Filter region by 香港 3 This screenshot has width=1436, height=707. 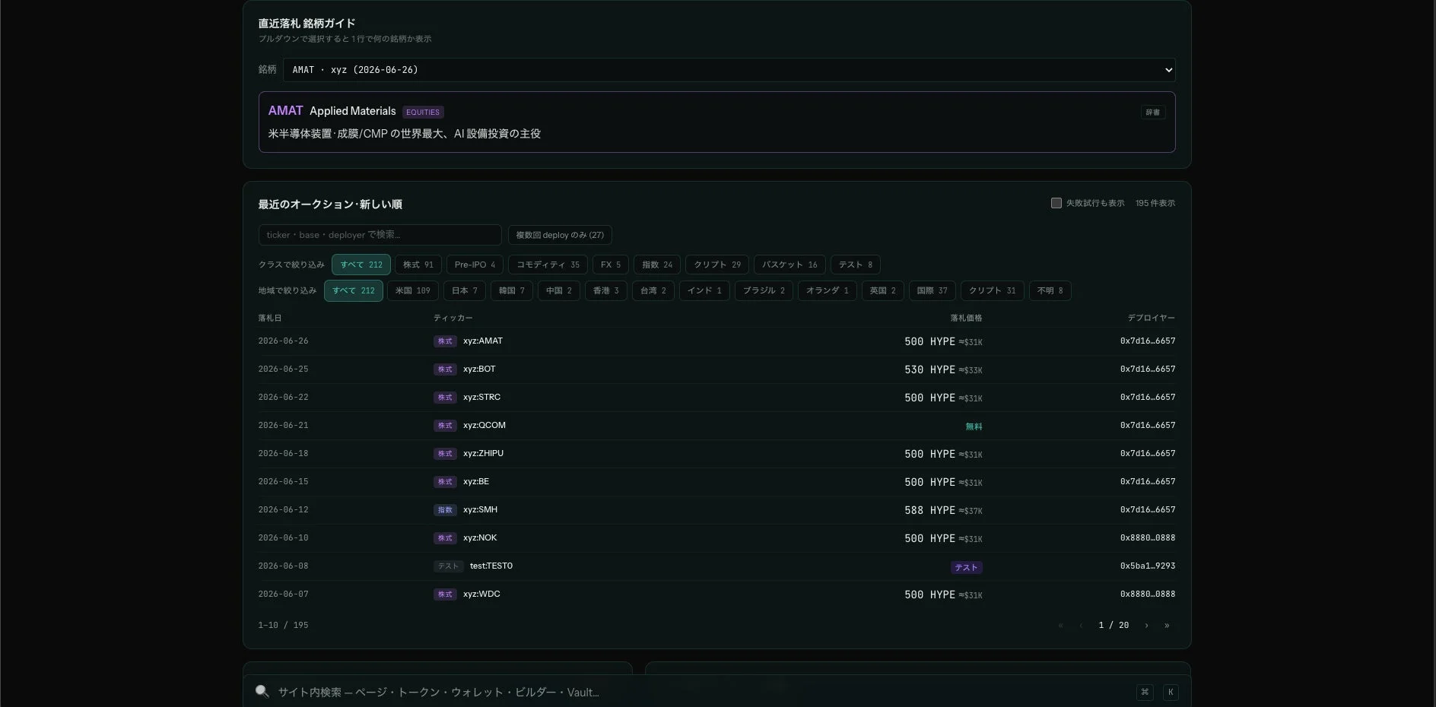coord(606,290)
